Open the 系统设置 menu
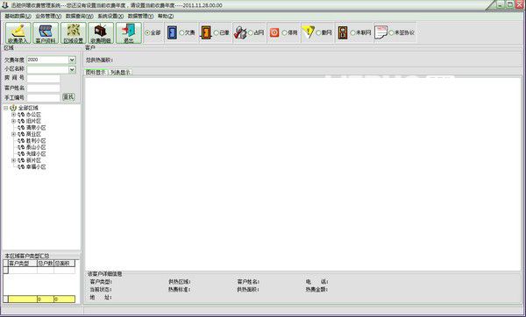Screen dimensions: 526x317 tap(110, 16)
